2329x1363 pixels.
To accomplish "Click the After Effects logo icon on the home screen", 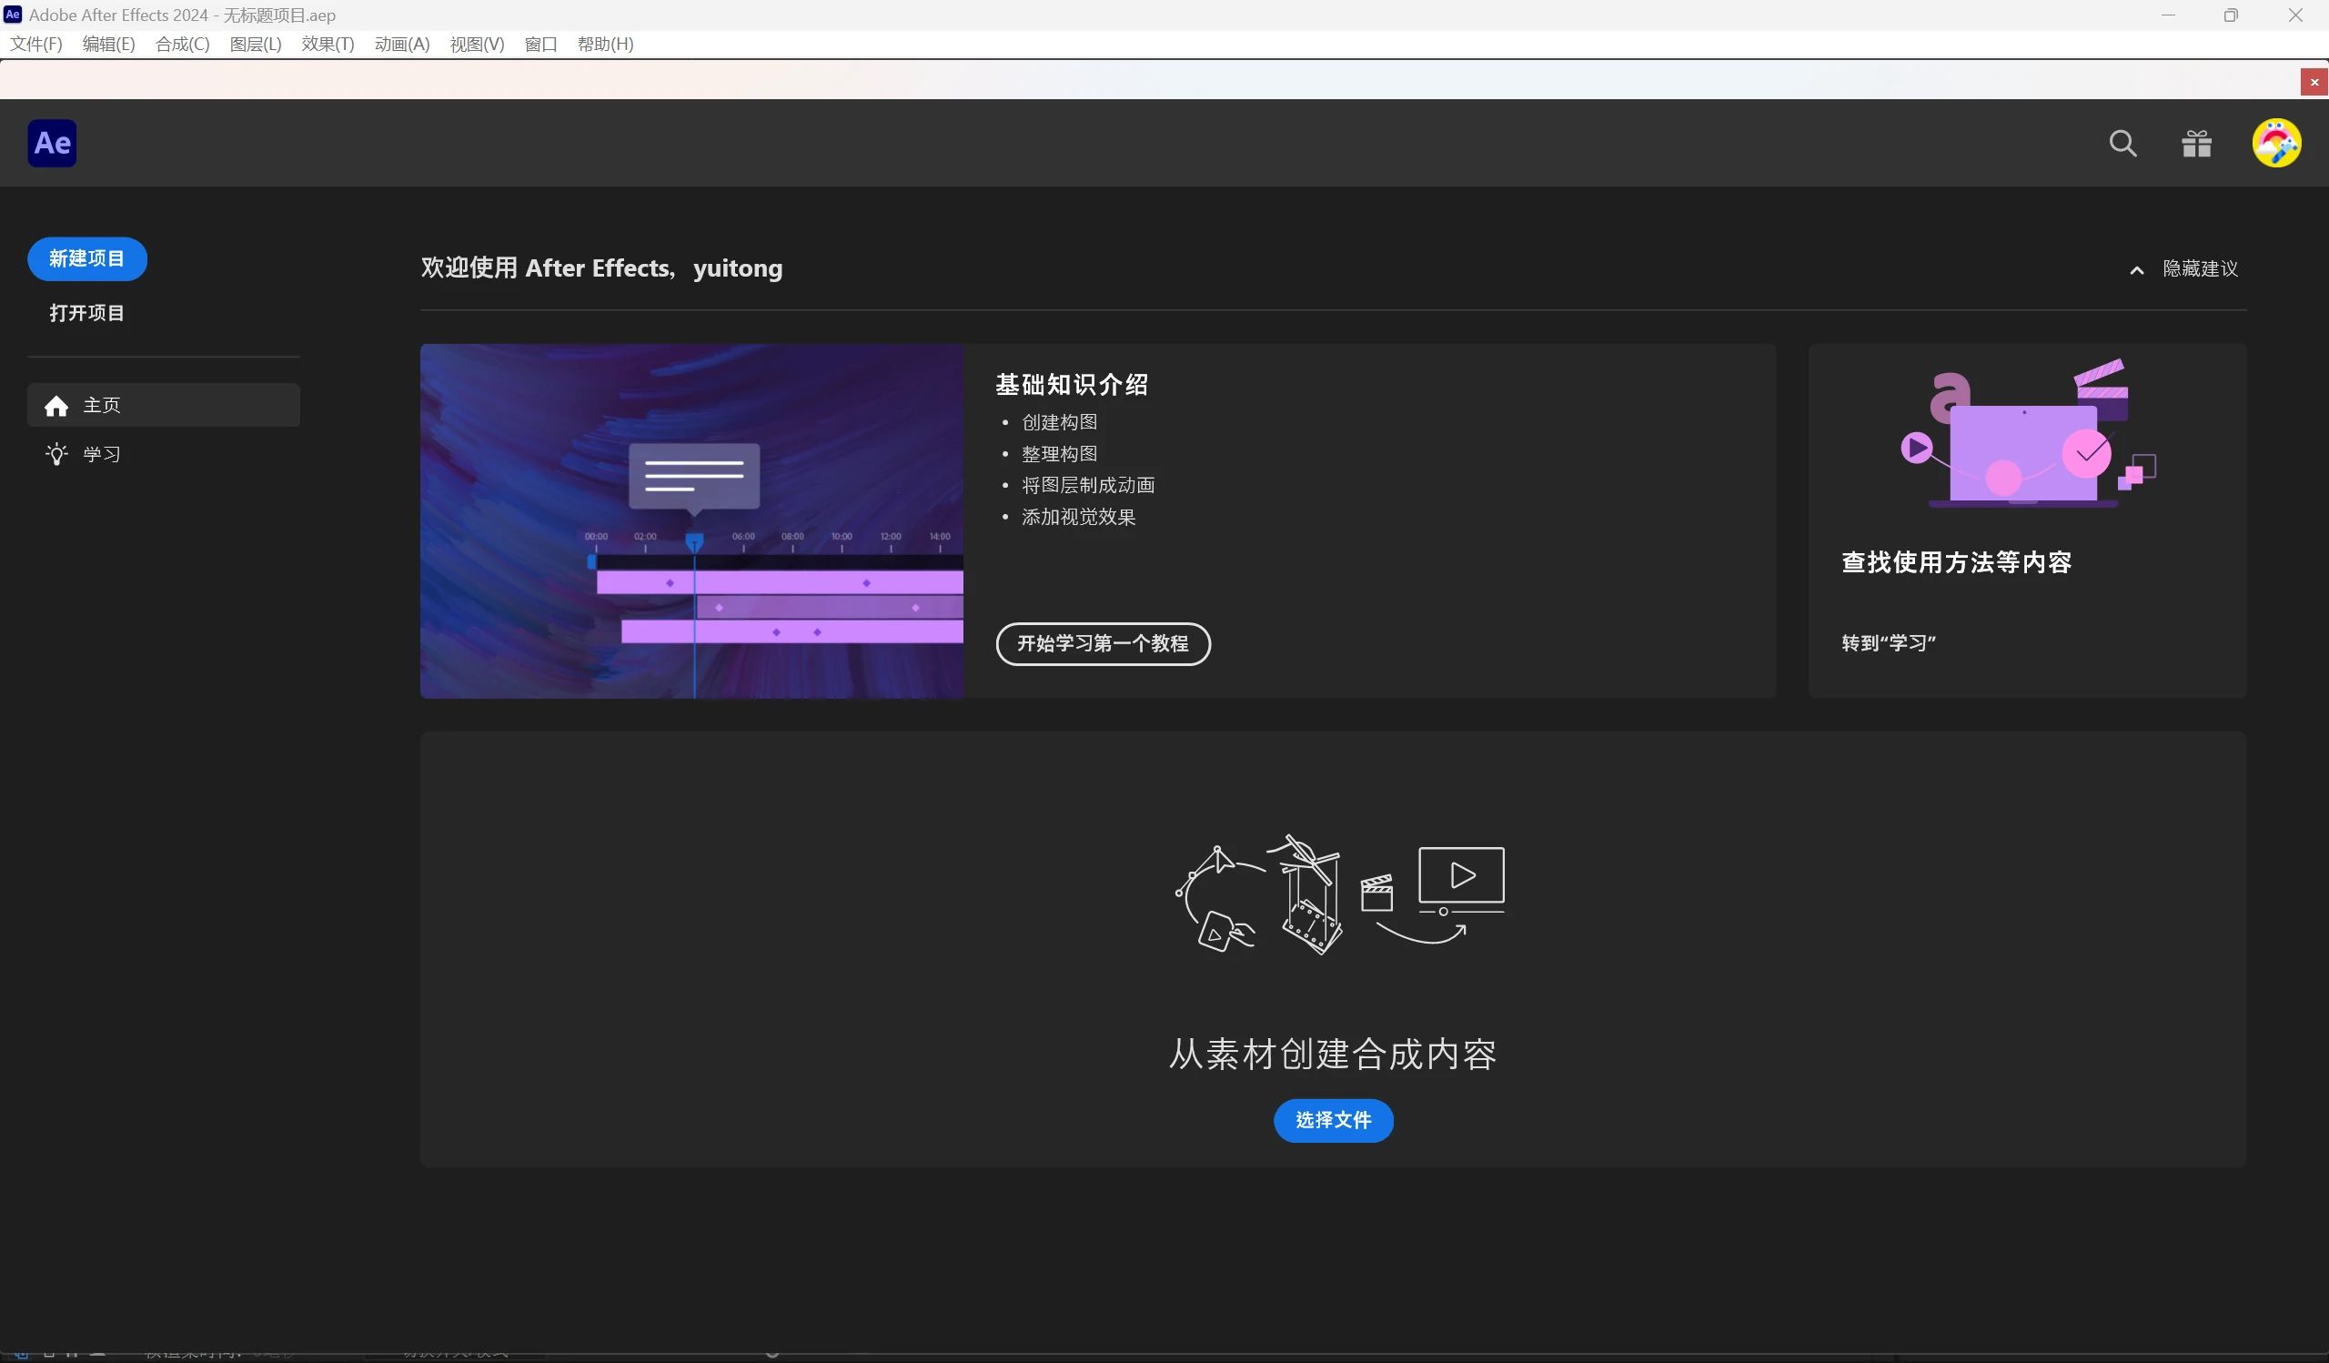I will tap(52, 142).
